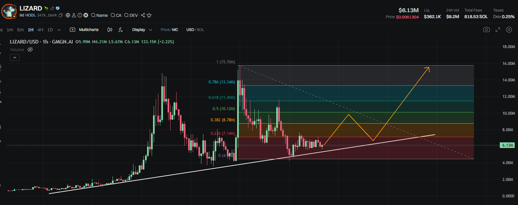This screenshot has width=518, height=205.
Task: Click the share icon
Action: point(143,15)
